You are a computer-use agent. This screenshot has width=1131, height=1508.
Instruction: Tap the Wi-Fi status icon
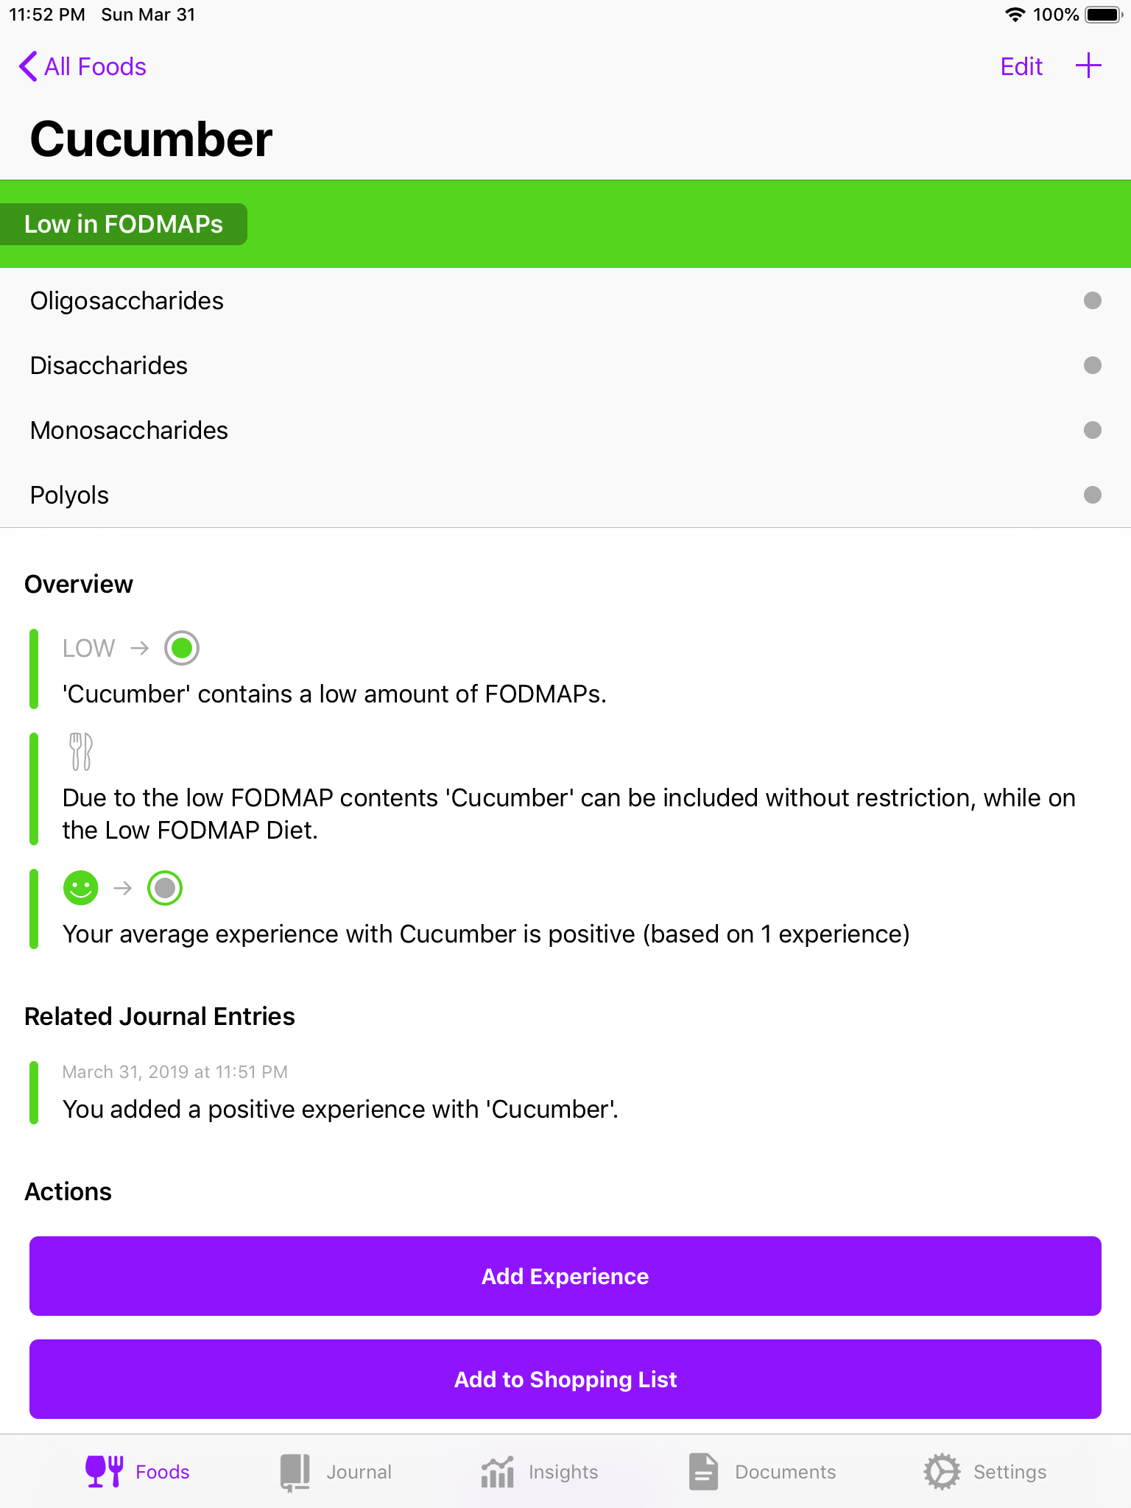pyautogui.click(x=1015, y=15)
